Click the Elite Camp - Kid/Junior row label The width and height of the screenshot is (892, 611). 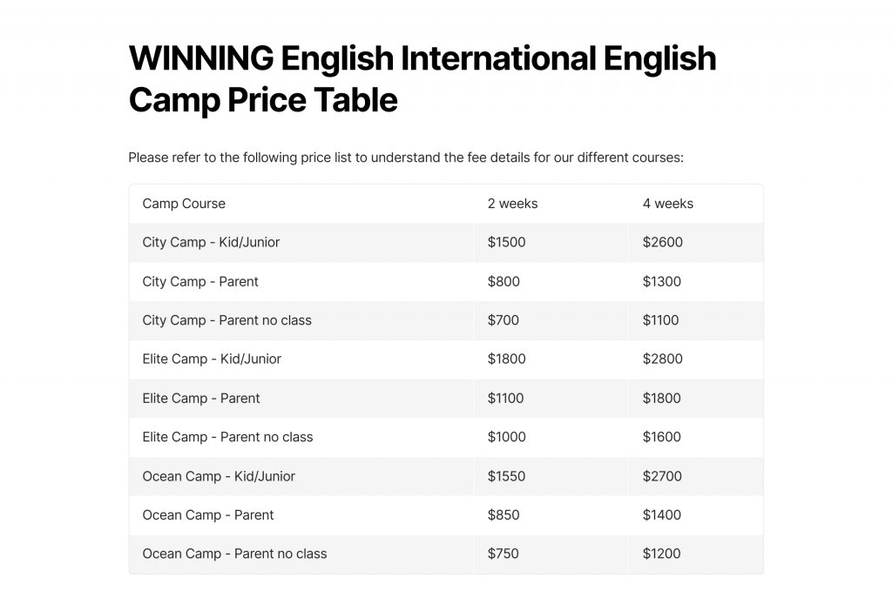click(212, 359)
